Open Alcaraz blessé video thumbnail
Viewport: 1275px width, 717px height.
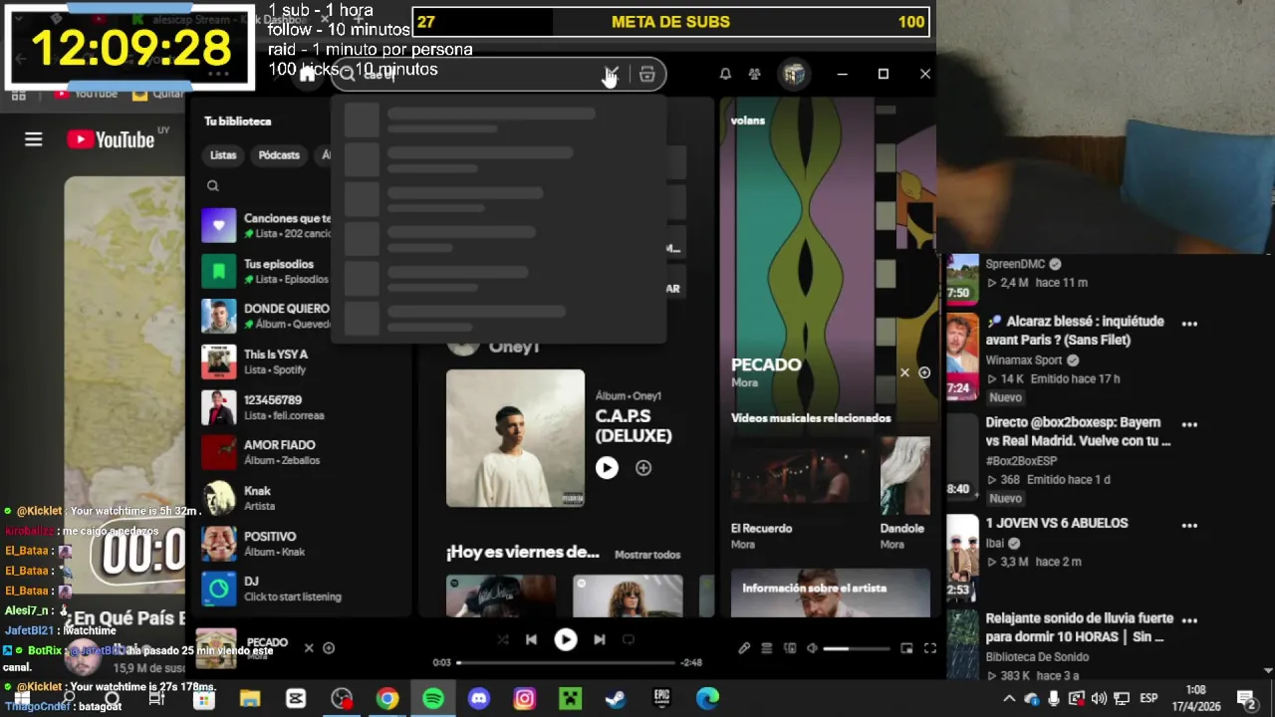tap(962, 357)
